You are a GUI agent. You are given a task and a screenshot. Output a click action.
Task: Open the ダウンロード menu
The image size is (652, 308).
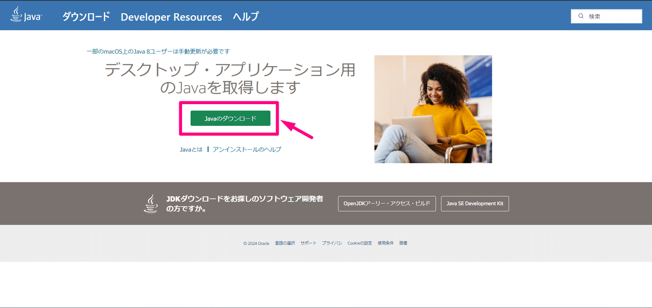[x=86, y=16]
